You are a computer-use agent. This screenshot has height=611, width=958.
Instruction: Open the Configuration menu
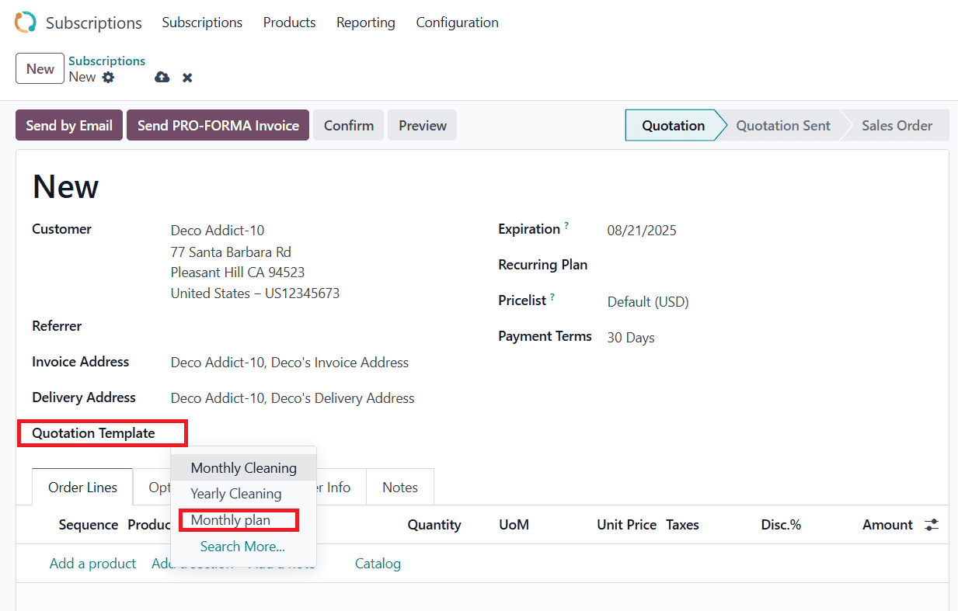coord(458,23)
